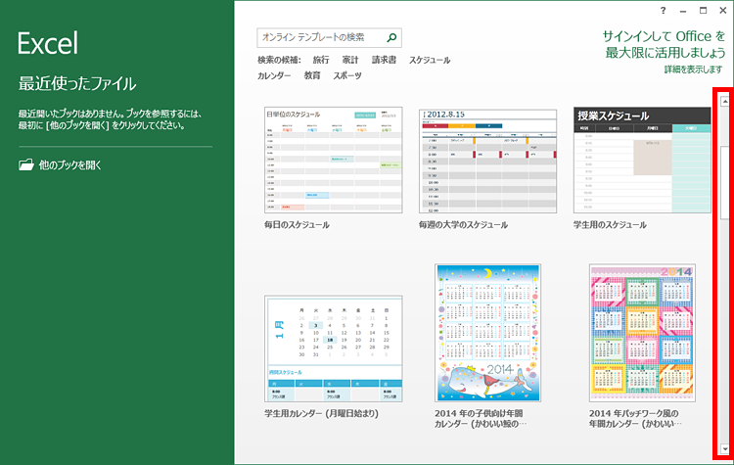Open the 毎日のスケジュール template thumbnail
The width and height of the screenshot is (734, 465).
[334, 160]
